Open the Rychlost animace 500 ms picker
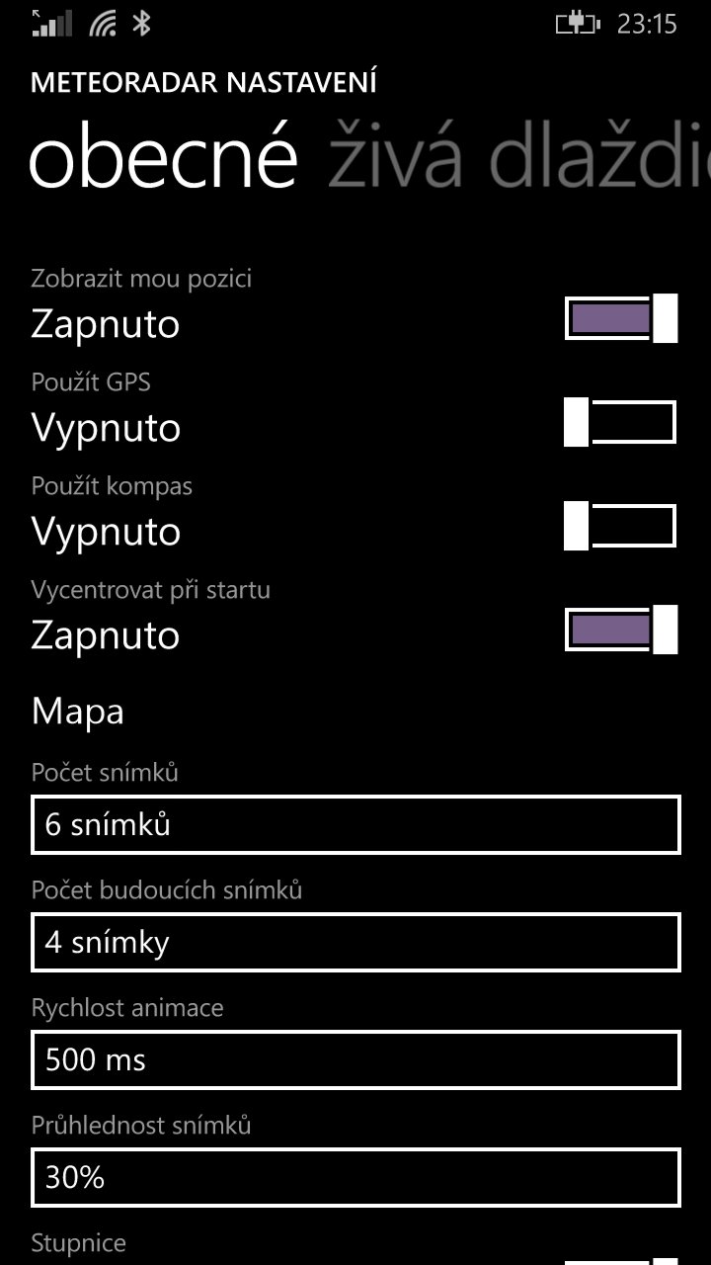Viewport: 711px width, 1265px height. click(x=355, y=1059)
